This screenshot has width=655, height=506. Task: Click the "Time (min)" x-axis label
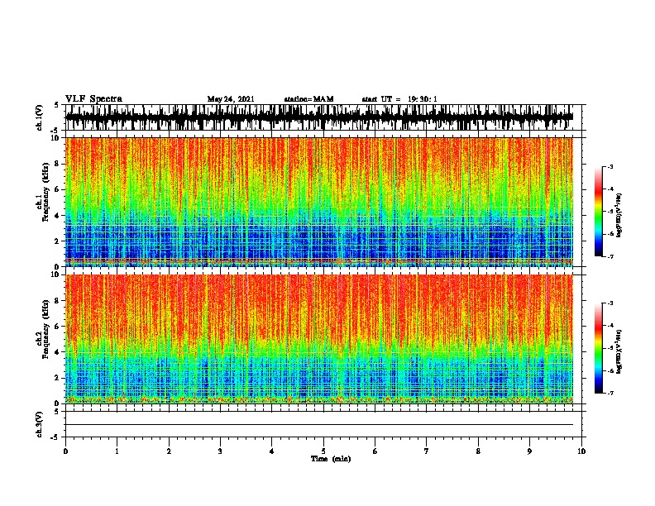(331, 459)
